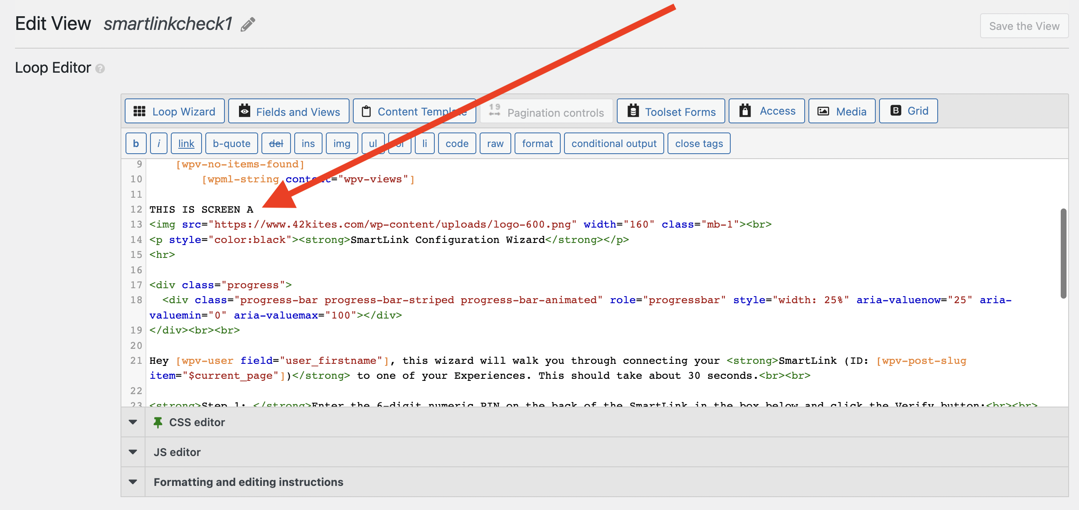
Task: Click the wpml-string shortcode line
Action: [x=308, y=179]
